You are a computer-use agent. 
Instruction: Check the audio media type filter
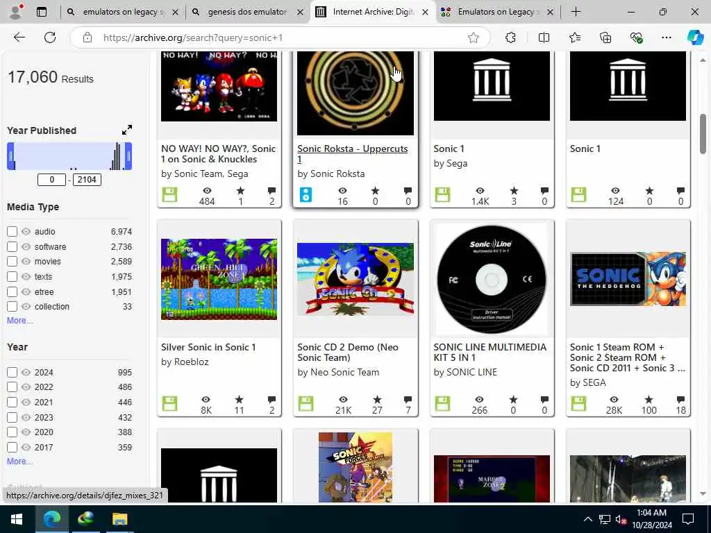(12, 232)
